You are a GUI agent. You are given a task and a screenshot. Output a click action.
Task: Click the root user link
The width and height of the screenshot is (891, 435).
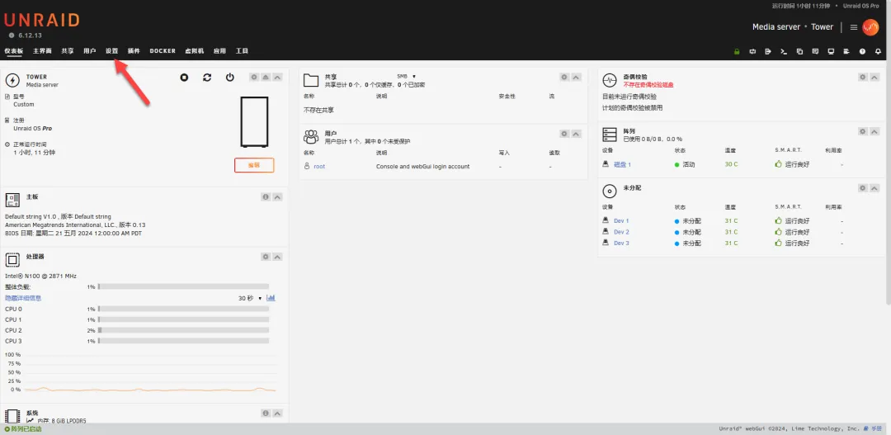click(x=319, y=167)
